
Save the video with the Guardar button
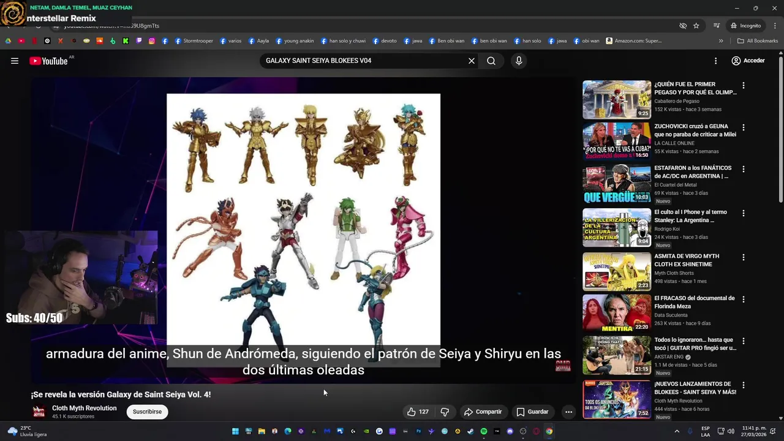point(532,412)
